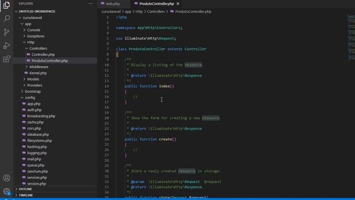This screenshot has width=355, height=200.
Task: Place cursor on the namespace line
Action: [x=149, y=28]
